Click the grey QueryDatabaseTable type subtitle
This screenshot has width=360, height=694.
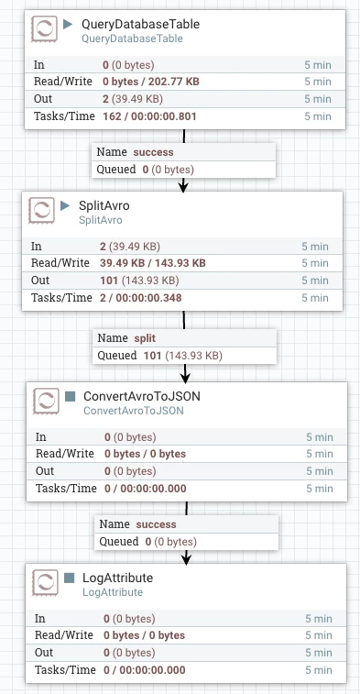point(132,39)
